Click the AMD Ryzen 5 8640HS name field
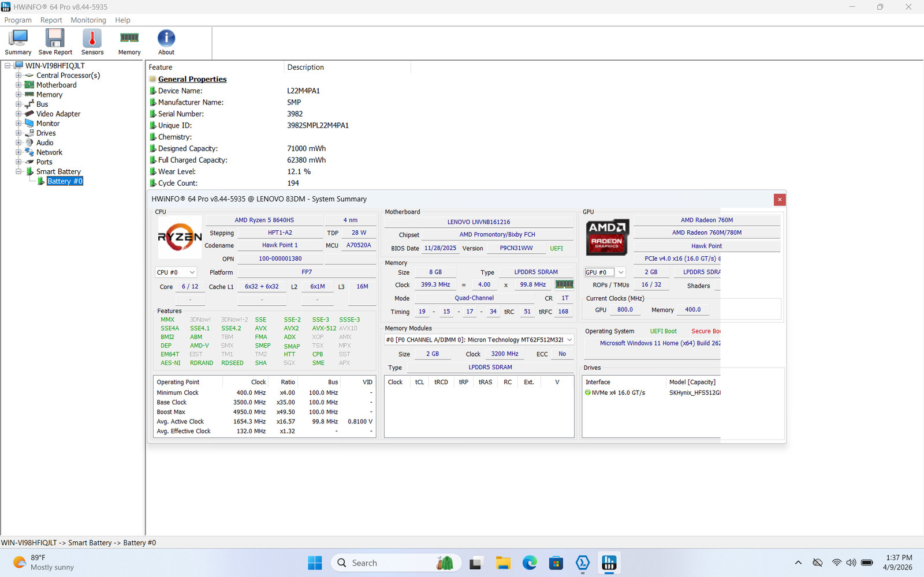Screen dimensions: 924x577 264,220
